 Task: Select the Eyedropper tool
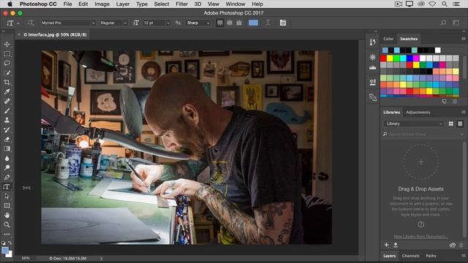tap(7, 92)
